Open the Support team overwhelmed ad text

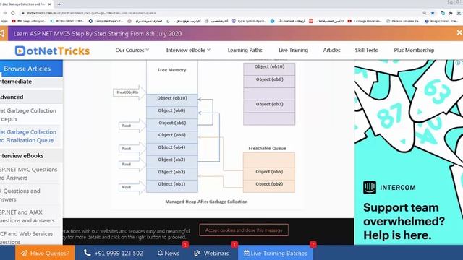pyautogui.click(x=404, y=221)
